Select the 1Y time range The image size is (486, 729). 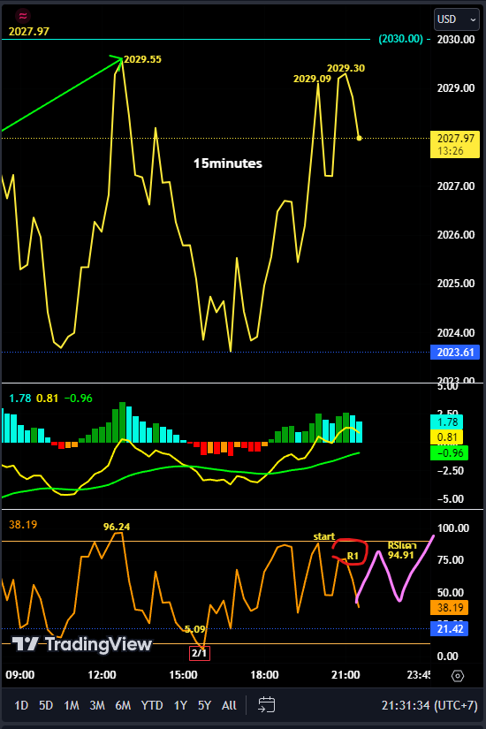pos(180,705)
